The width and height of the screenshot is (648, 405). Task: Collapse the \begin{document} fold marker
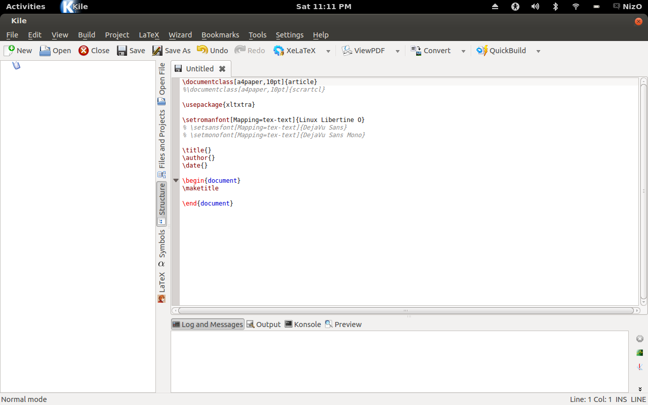coord(176,180)
